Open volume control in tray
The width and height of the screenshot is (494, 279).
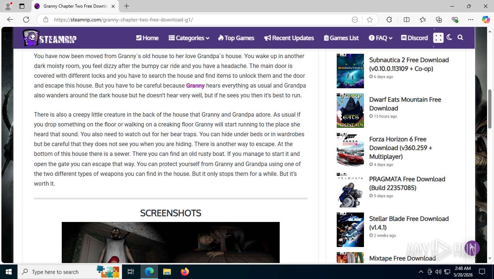[438, 272]
